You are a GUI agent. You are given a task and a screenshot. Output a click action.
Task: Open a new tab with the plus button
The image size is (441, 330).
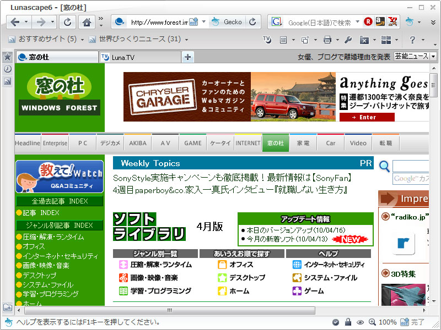click(x=188, y=57)
